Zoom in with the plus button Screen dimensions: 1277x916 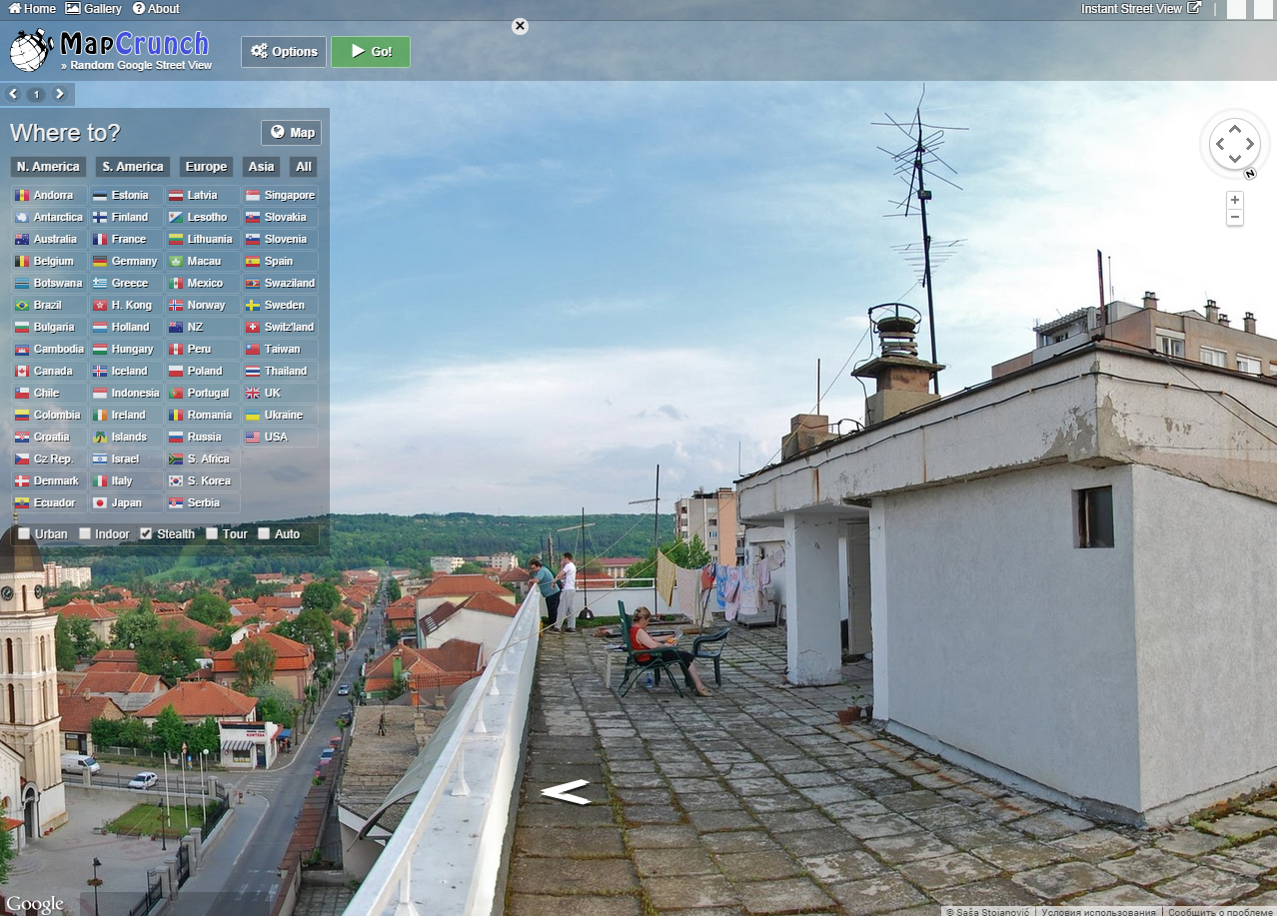coord(1235,200)
